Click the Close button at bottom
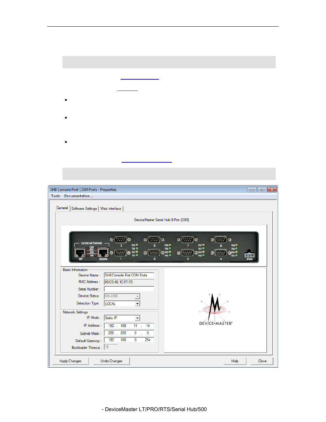Viewport: 326px width, 422px height. [x=262, y=361]
